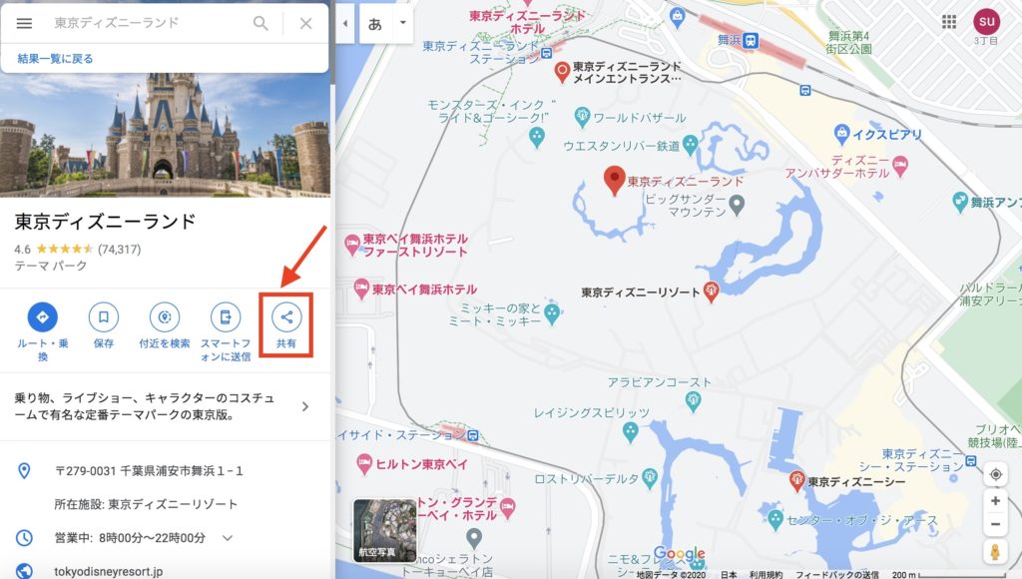Click モンスターズ・インク ride marker
Image resolution: width=1022 pixels, height=579 pixels.
[536, 137]
